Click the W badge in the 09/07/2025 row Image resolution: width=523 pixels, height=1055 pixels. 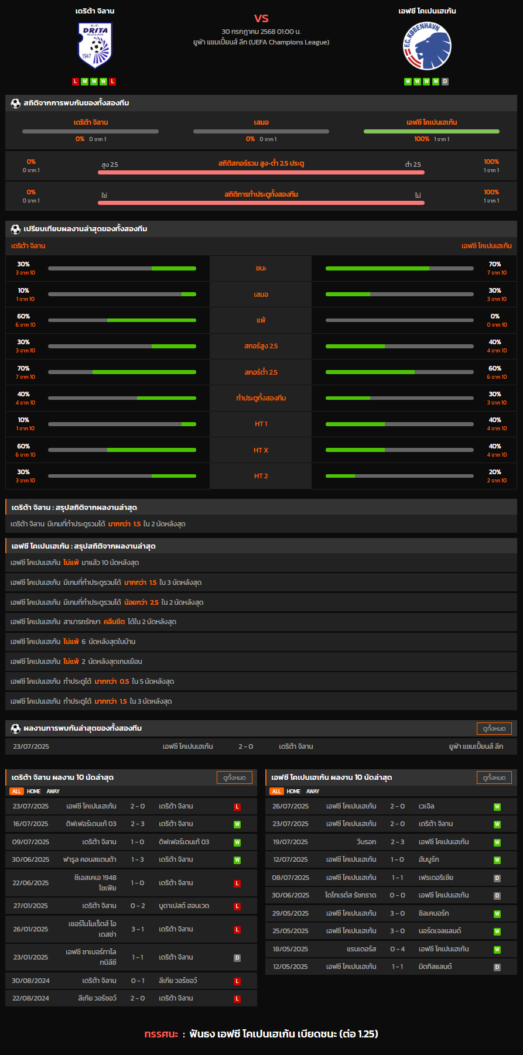(237, 842)
